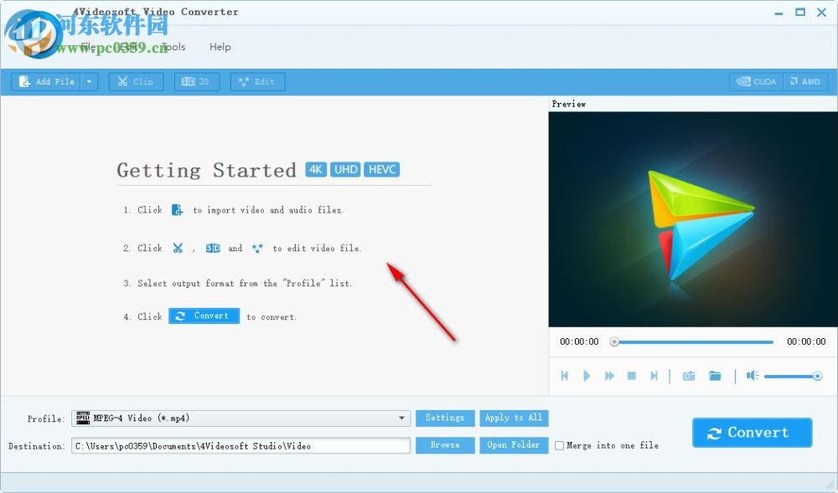Open the Tools menu
Image resolution: width=838 pixels, height=493 pixels.
click(x=172, y=47)
